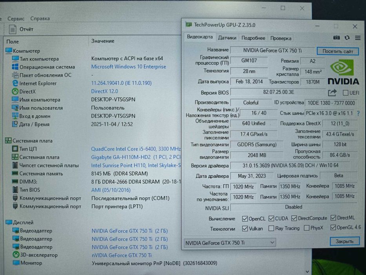Click the Системная плата category icon
This screenshot has height=275, width=366.
[x=8, y=141]
